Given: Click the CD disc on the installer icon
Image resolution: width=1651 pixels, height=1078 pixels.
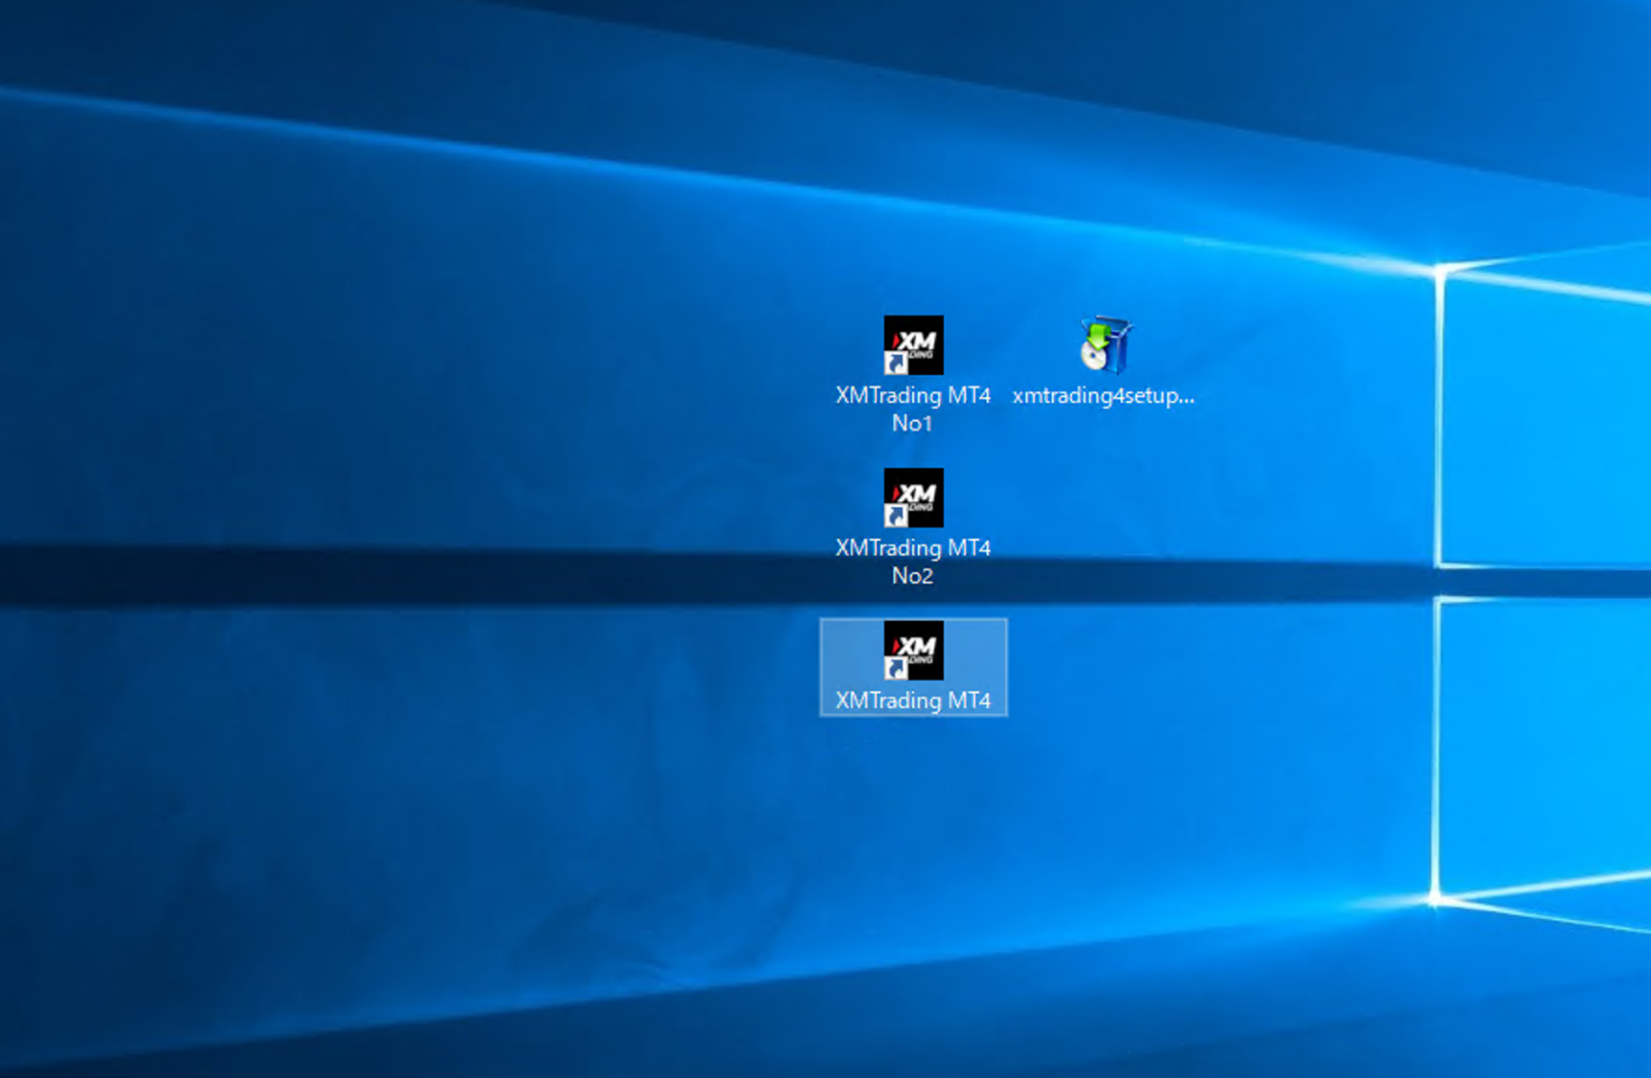Looking at the screenshot, I should (x=1094, y=357).
